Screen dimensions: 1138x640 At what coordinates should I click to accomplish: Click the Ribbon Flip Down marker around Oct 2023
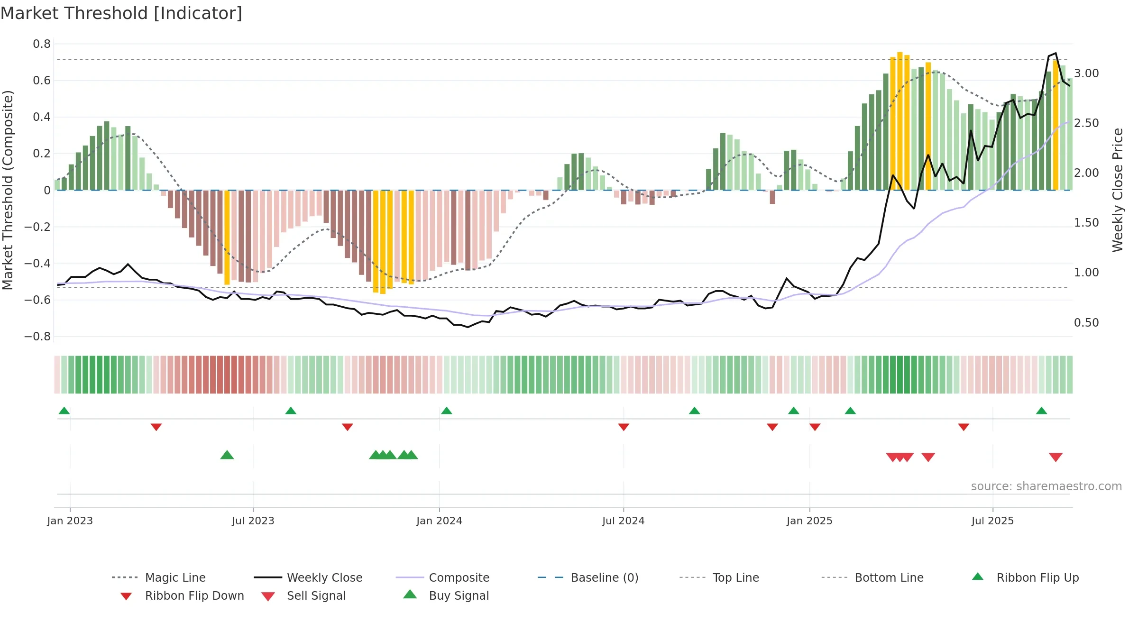point(347,427)
